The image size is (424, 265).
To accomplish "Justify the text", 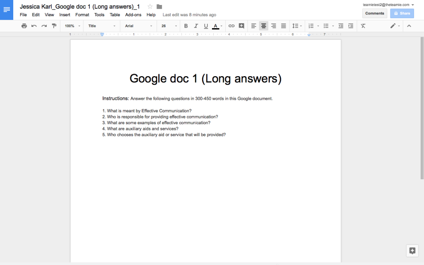I will click(x=283, y=26).
